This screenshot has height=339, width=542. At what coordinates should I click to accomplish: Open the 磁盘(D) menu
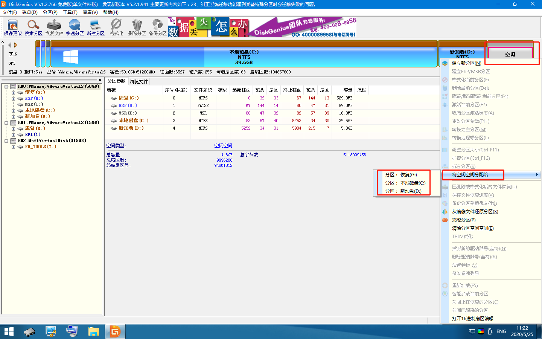click(x=30, y=12)
